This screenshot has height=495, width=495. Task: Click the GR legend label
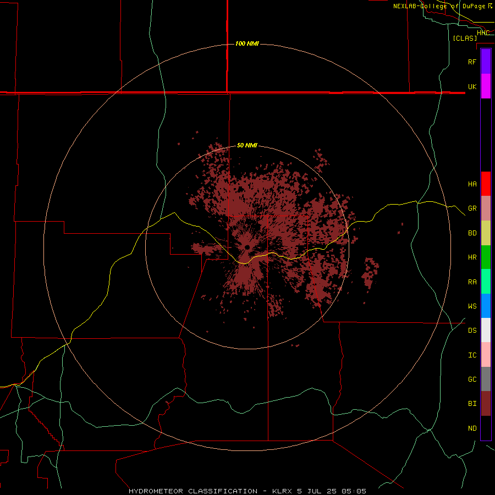[x=472, y=208]
